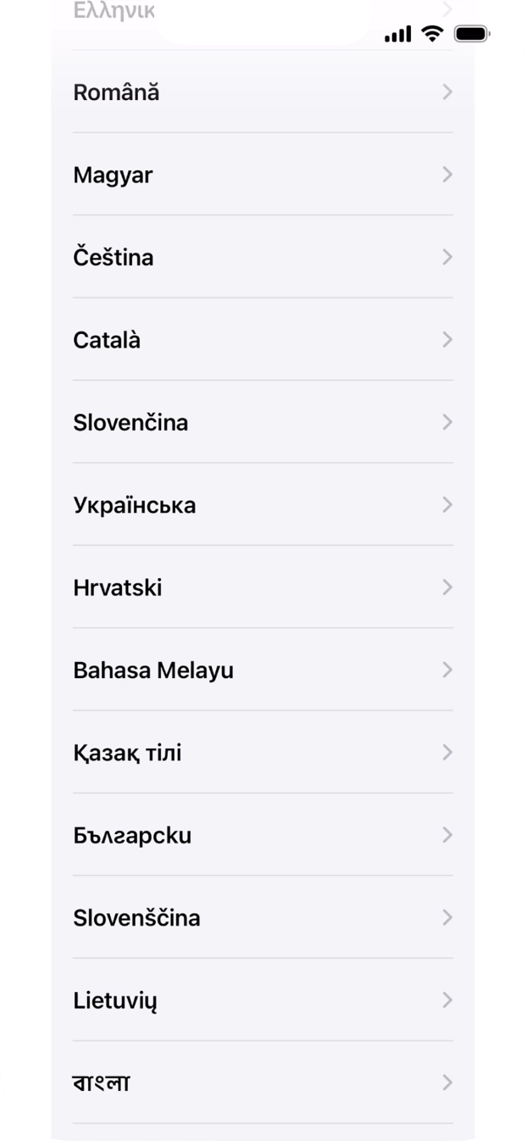Viewport: 526px width, 1141px height.
Task: Open the Lietuvių chevron arrow
Action: click(x=447, y=1000)
